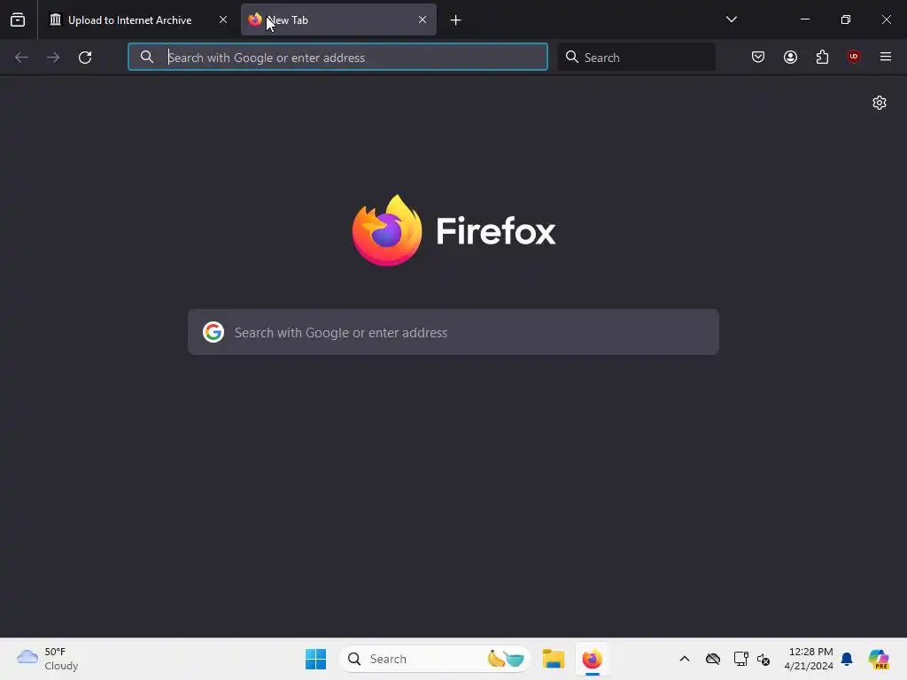
Task: Click the Firefox taskbar icon
Action: [593, 659]
